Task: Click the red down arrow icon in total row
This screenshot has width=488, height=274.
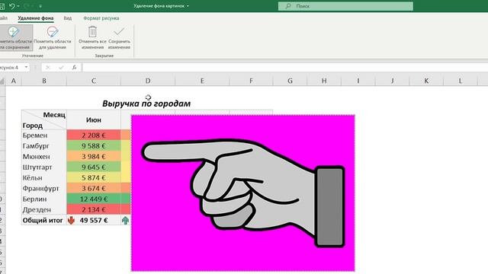Action: pyautogui.click(x=71, y=220)
